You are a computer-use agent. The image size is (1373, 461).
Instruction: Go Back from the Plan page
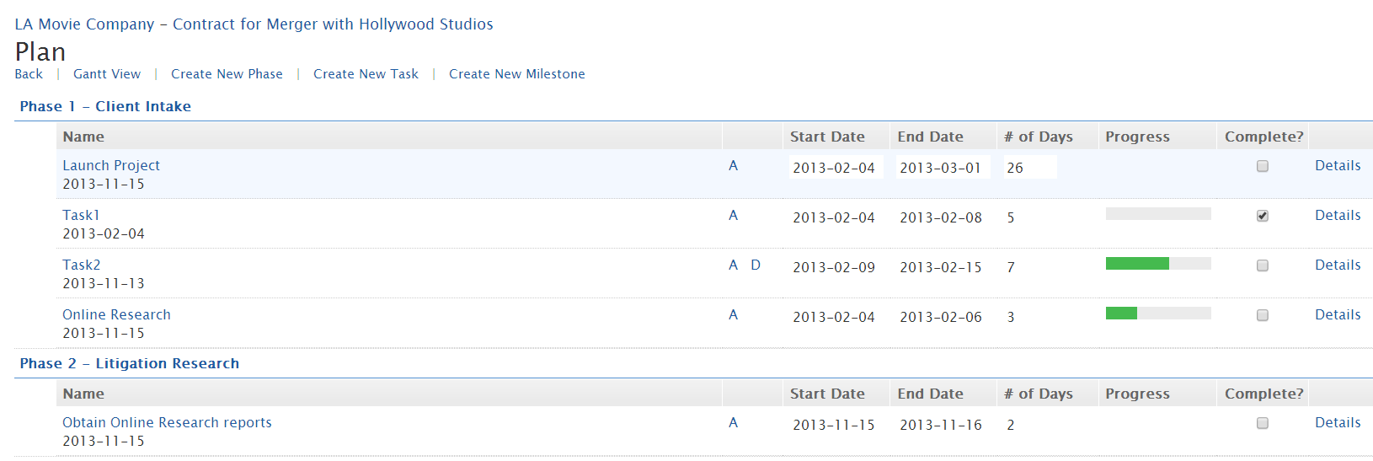(29, 74)
